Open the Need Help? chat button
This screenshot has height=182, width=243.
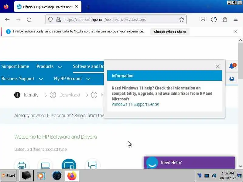pyautogui.click(x=189, y=163)
